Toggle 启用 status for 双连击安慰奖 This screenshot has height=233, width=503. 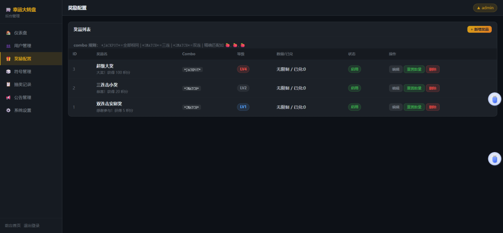click(x=355, y=107)
